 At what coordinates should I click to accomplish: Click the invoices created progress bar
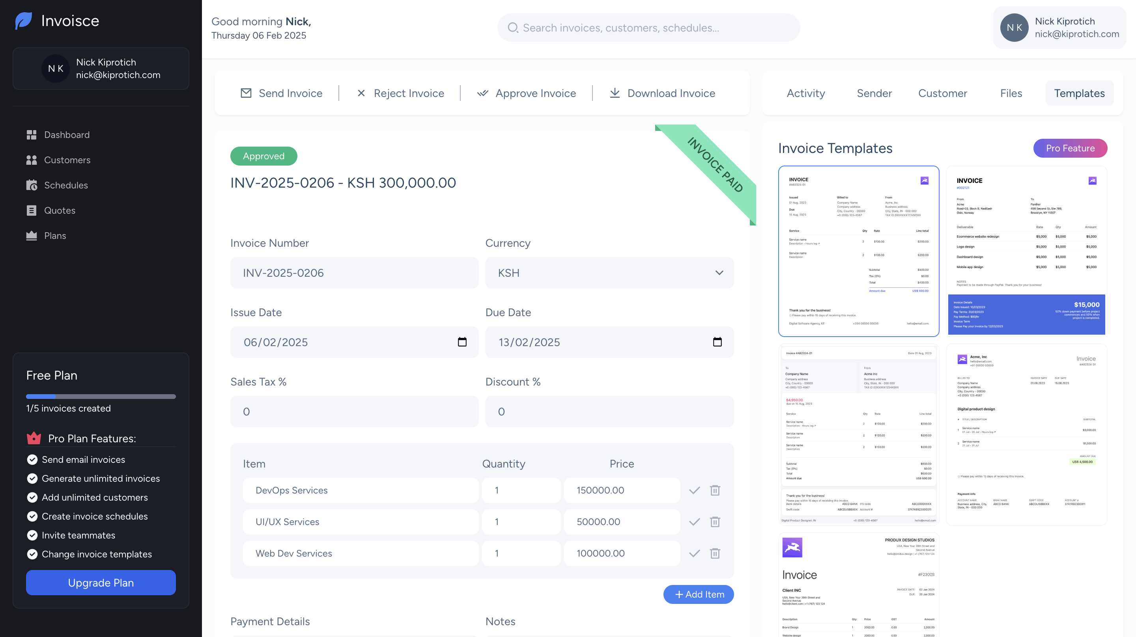(x=101, y=396)
